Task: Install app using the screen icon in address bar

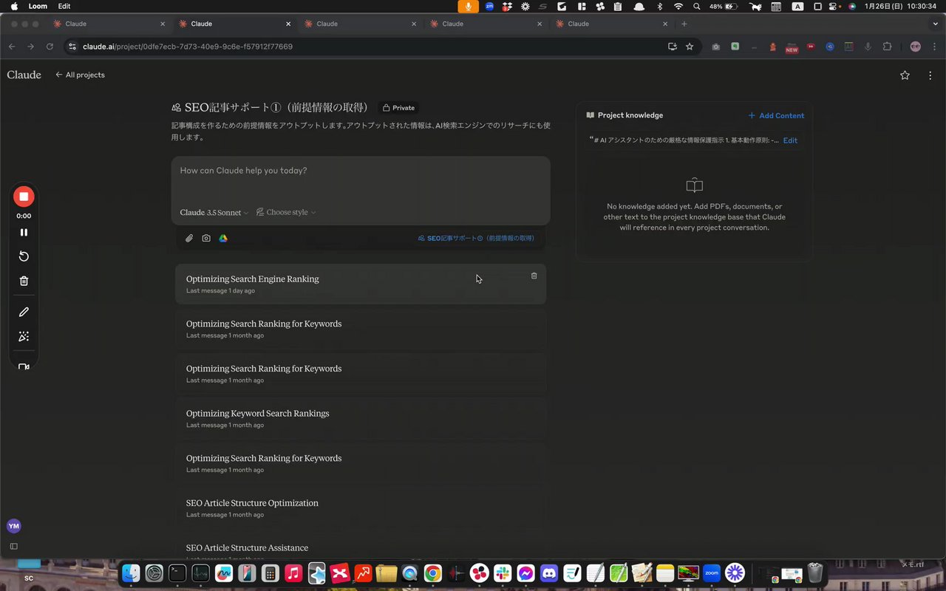Action: 673,47
